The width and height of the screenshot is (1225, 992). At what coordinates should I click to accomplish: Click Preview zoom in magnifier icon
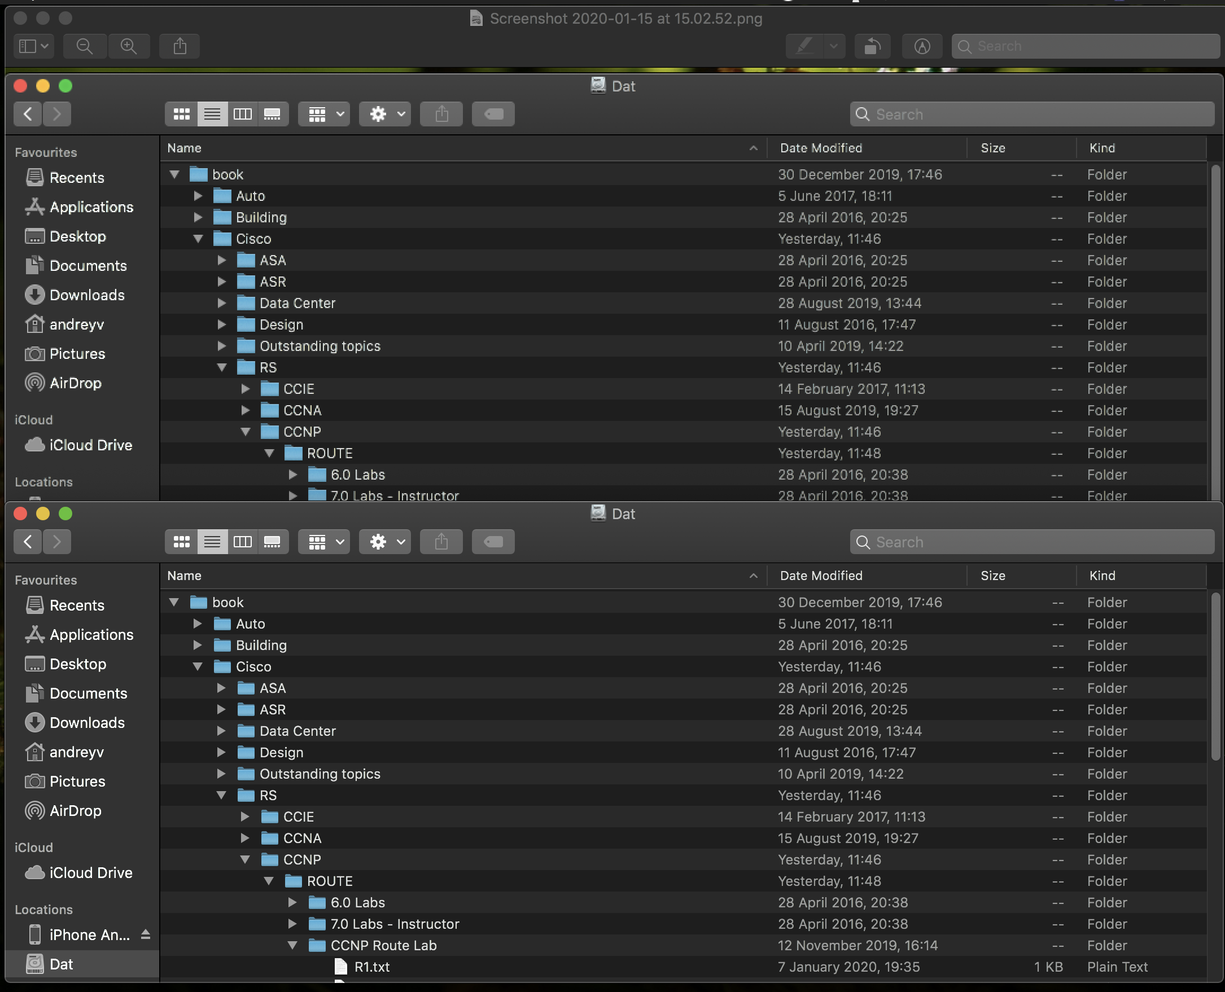[x=129, y=46]
